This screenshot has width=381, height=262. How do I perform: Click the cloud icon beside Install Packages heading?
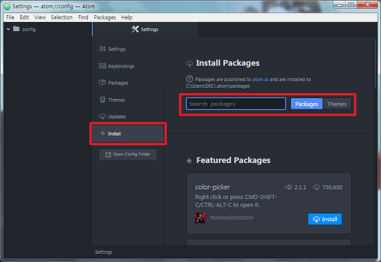(x=189, y=64)
